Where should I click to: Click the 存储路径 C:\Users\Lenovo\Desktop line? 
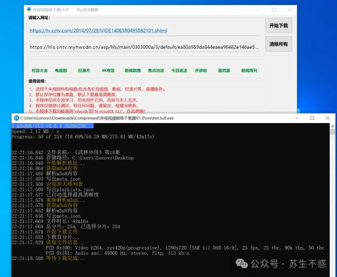point(72,158)
